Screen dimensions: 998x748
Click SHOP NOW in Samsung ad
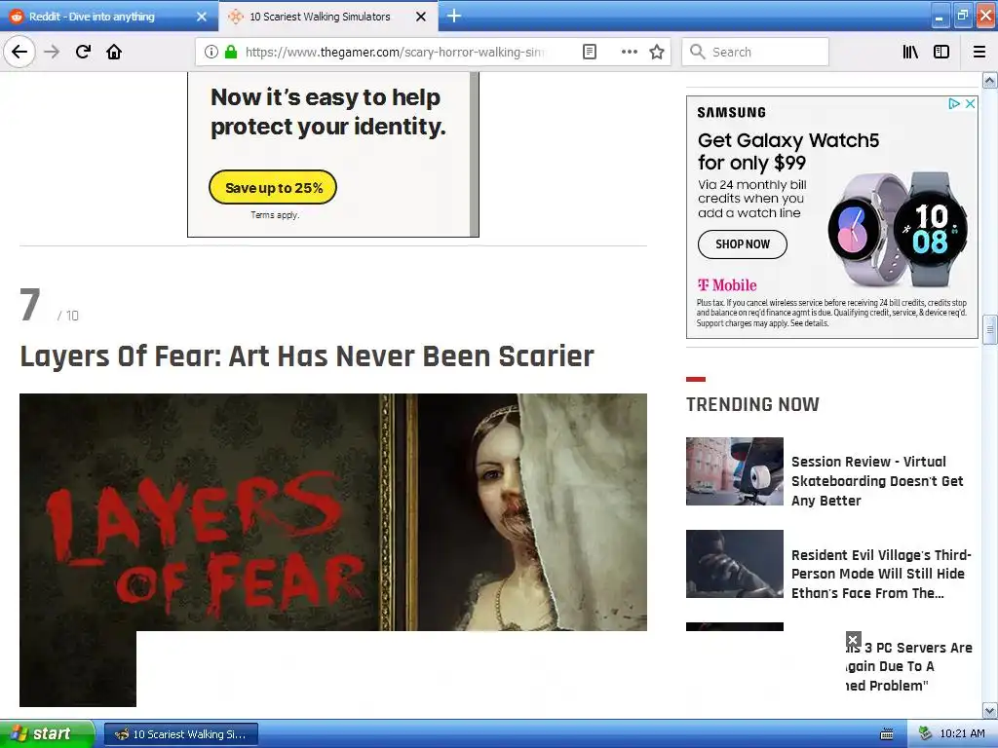point(742,244)
